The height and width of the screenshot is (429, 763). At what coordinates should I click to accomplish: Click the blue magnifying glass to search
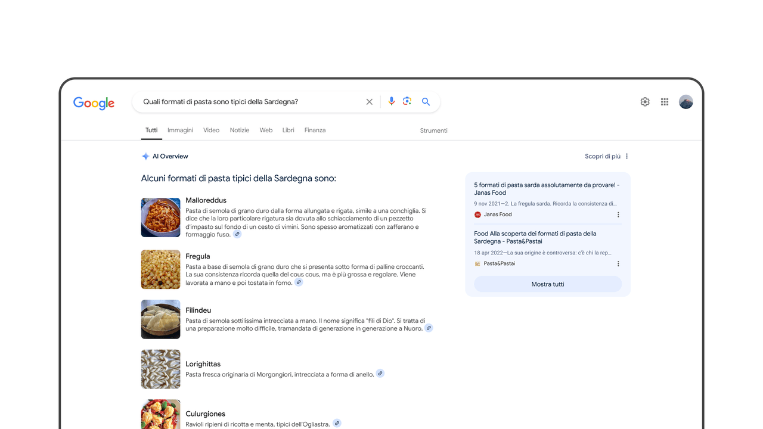pyautogui.click(x=425, y=101)
